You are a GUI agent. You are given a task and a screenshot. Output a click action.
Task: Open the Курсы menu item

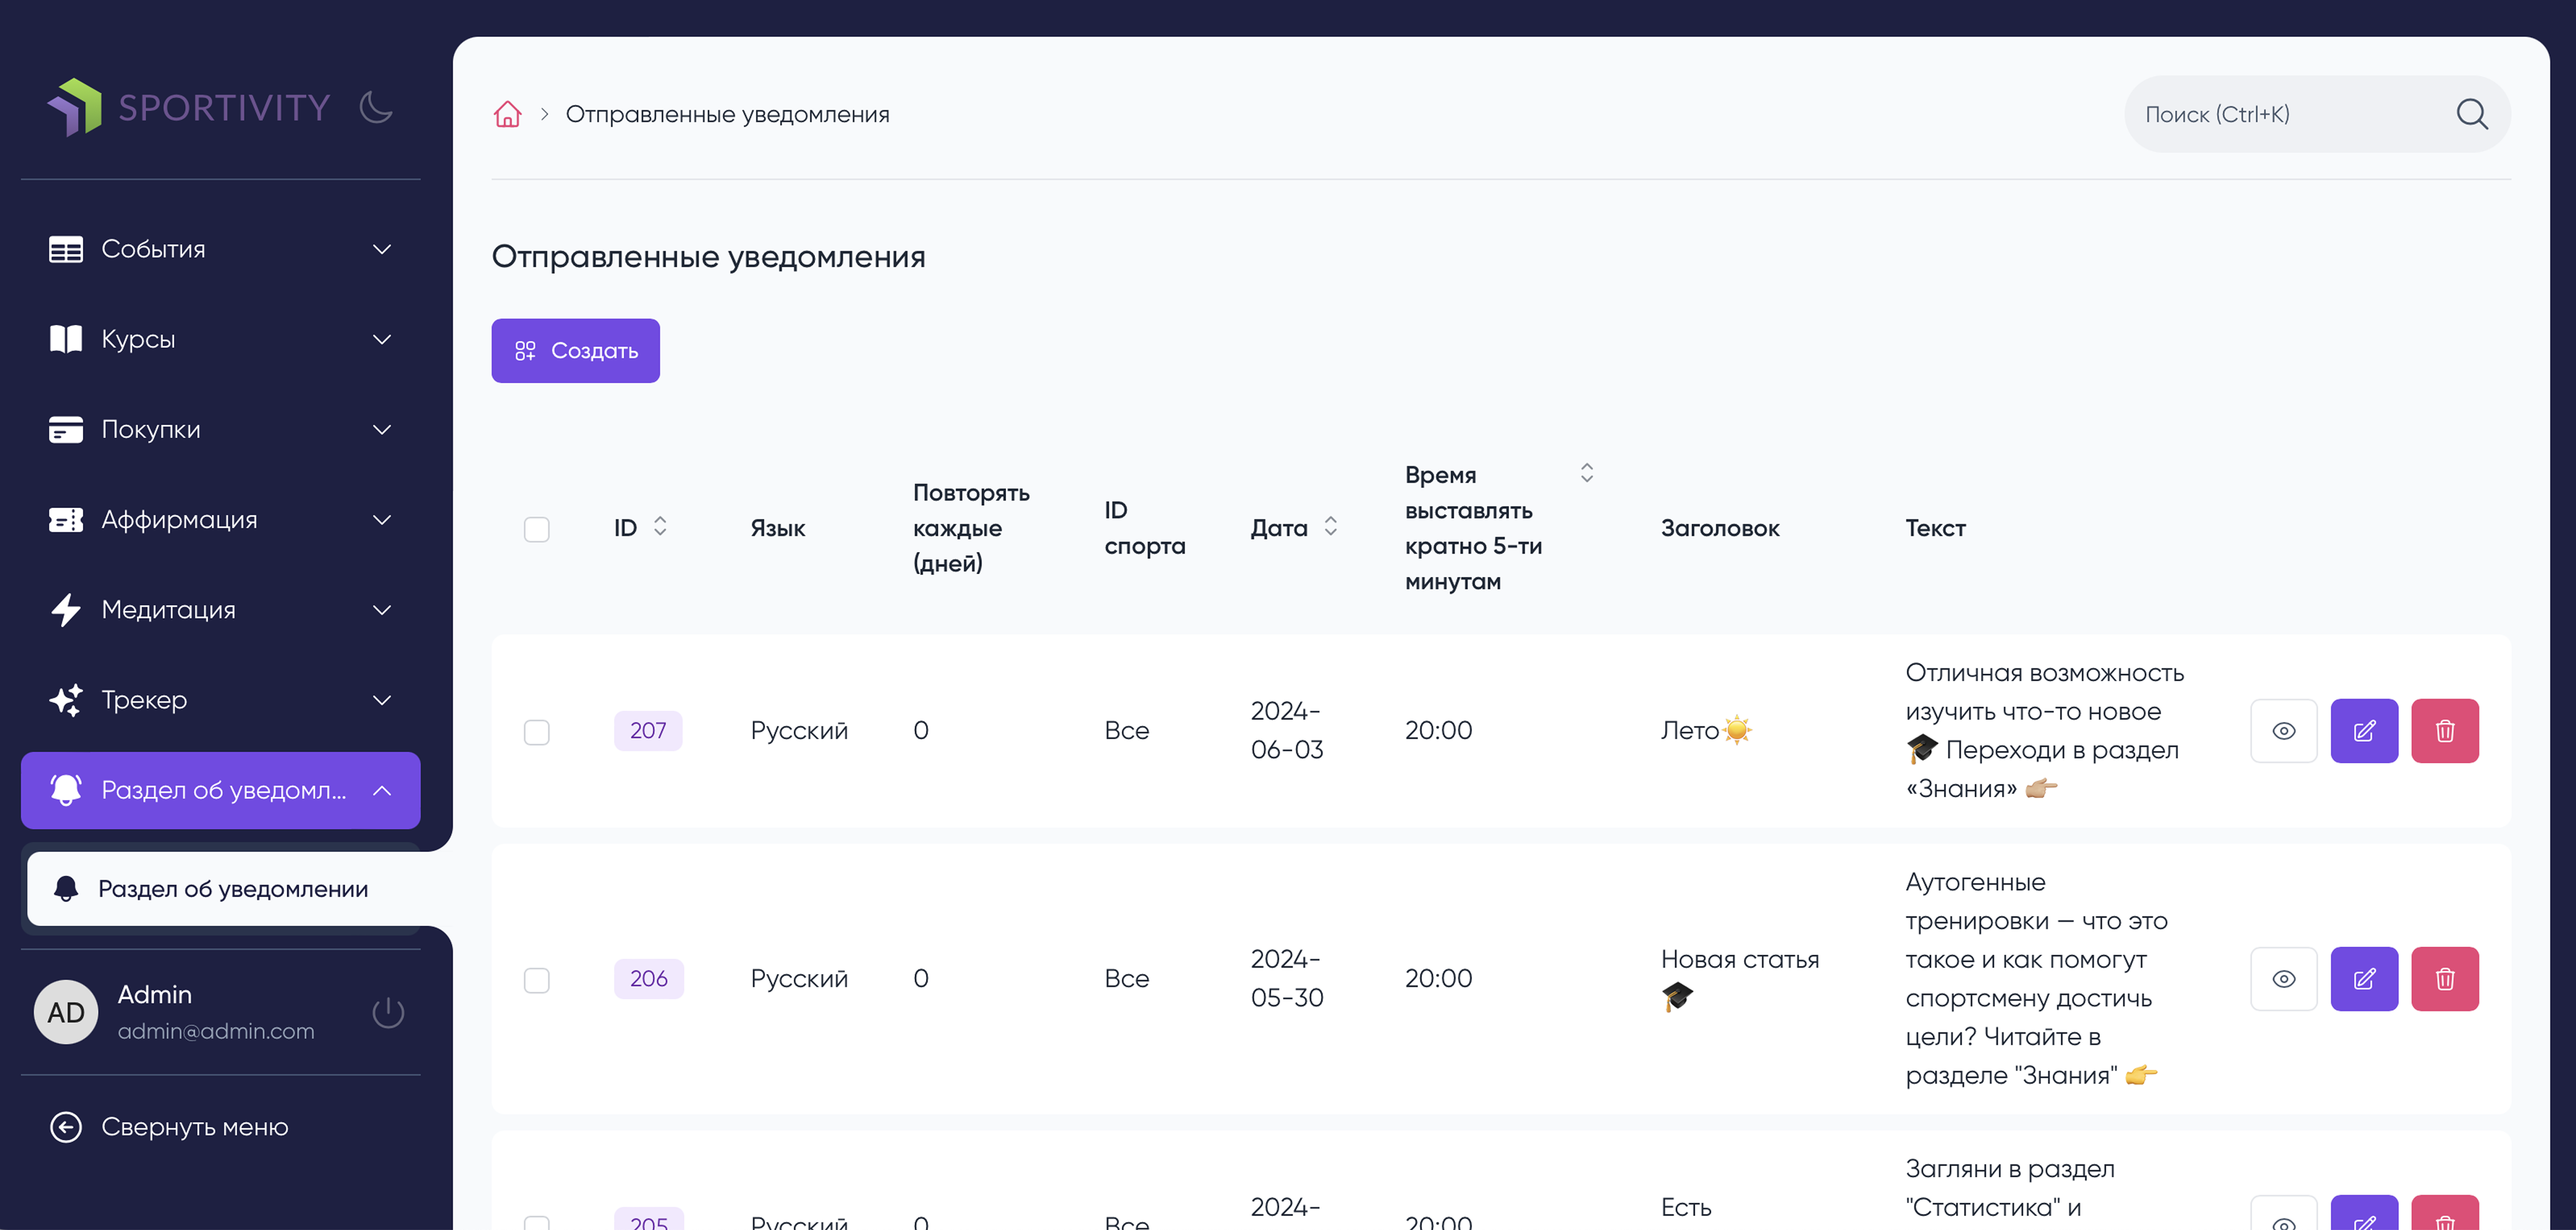coord(220,339)
